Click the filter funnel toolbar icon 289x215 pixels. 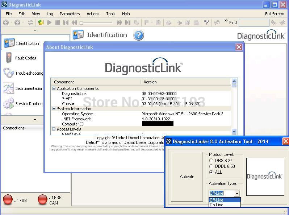pos(206,22)
